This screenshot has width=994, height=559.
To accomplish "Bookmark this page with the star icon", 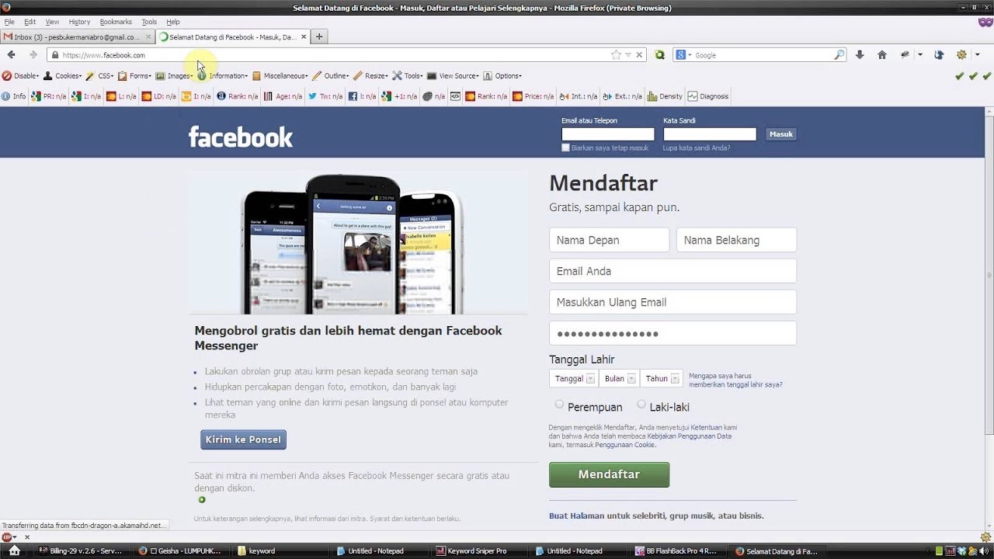I will point(616,55).
